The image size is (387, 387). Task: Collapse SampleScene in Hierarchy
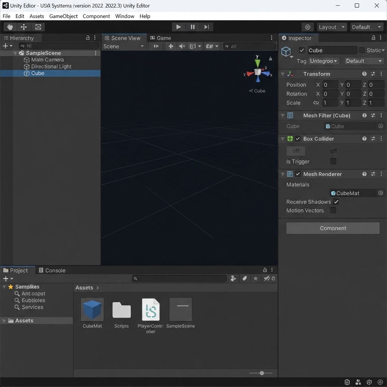point(15,53)
